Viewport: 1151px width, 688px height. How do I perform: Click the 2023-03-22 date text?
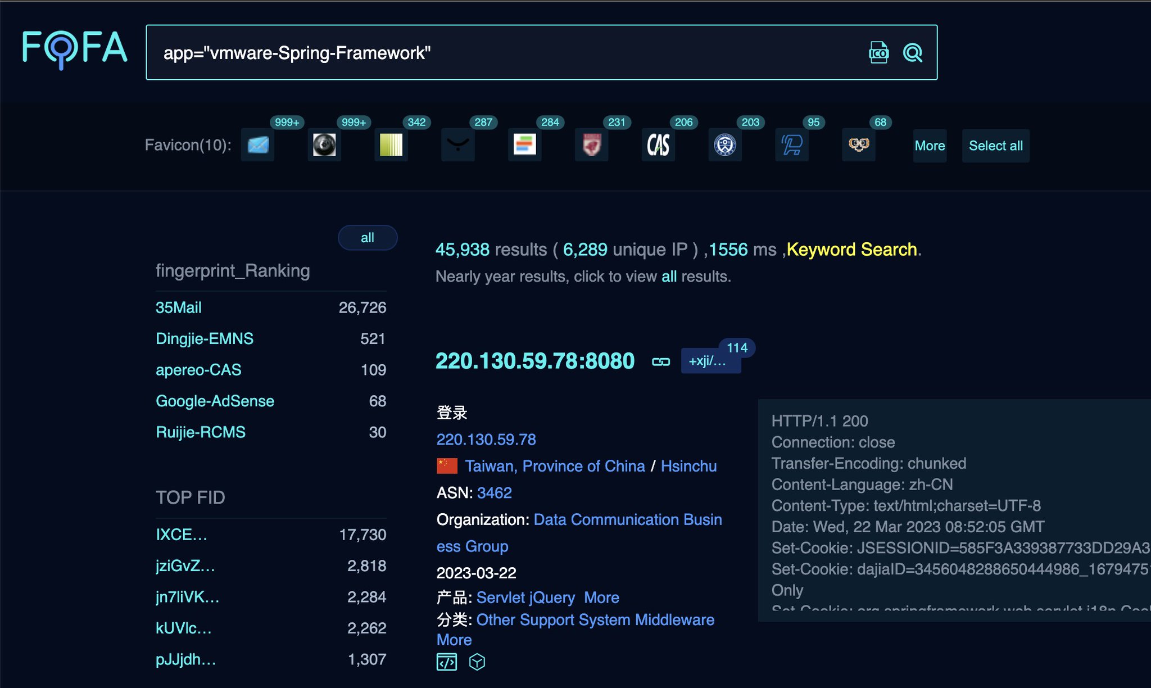click(x=477, y=573)
